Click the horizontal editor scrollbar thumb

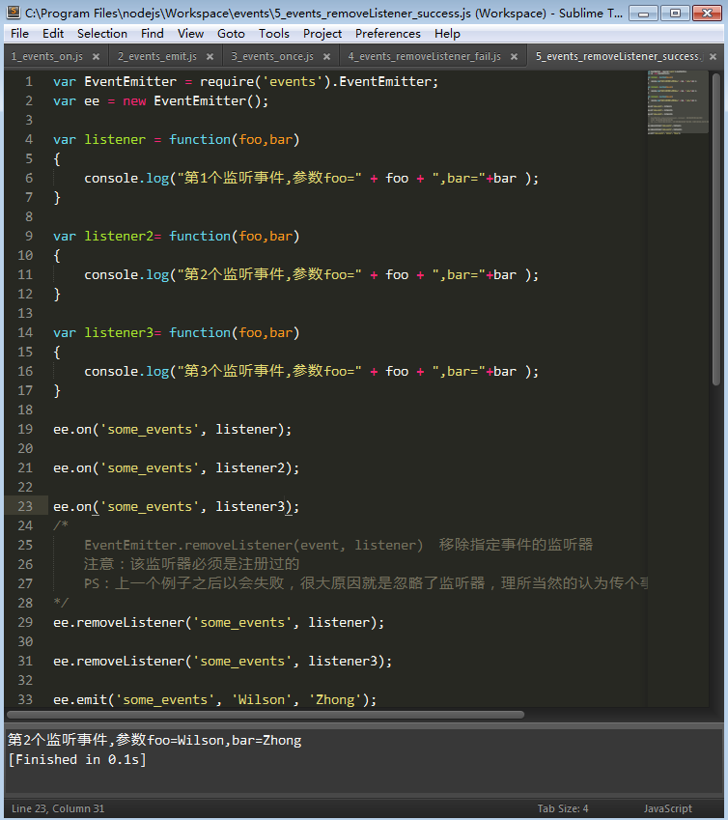click(266, 715)
